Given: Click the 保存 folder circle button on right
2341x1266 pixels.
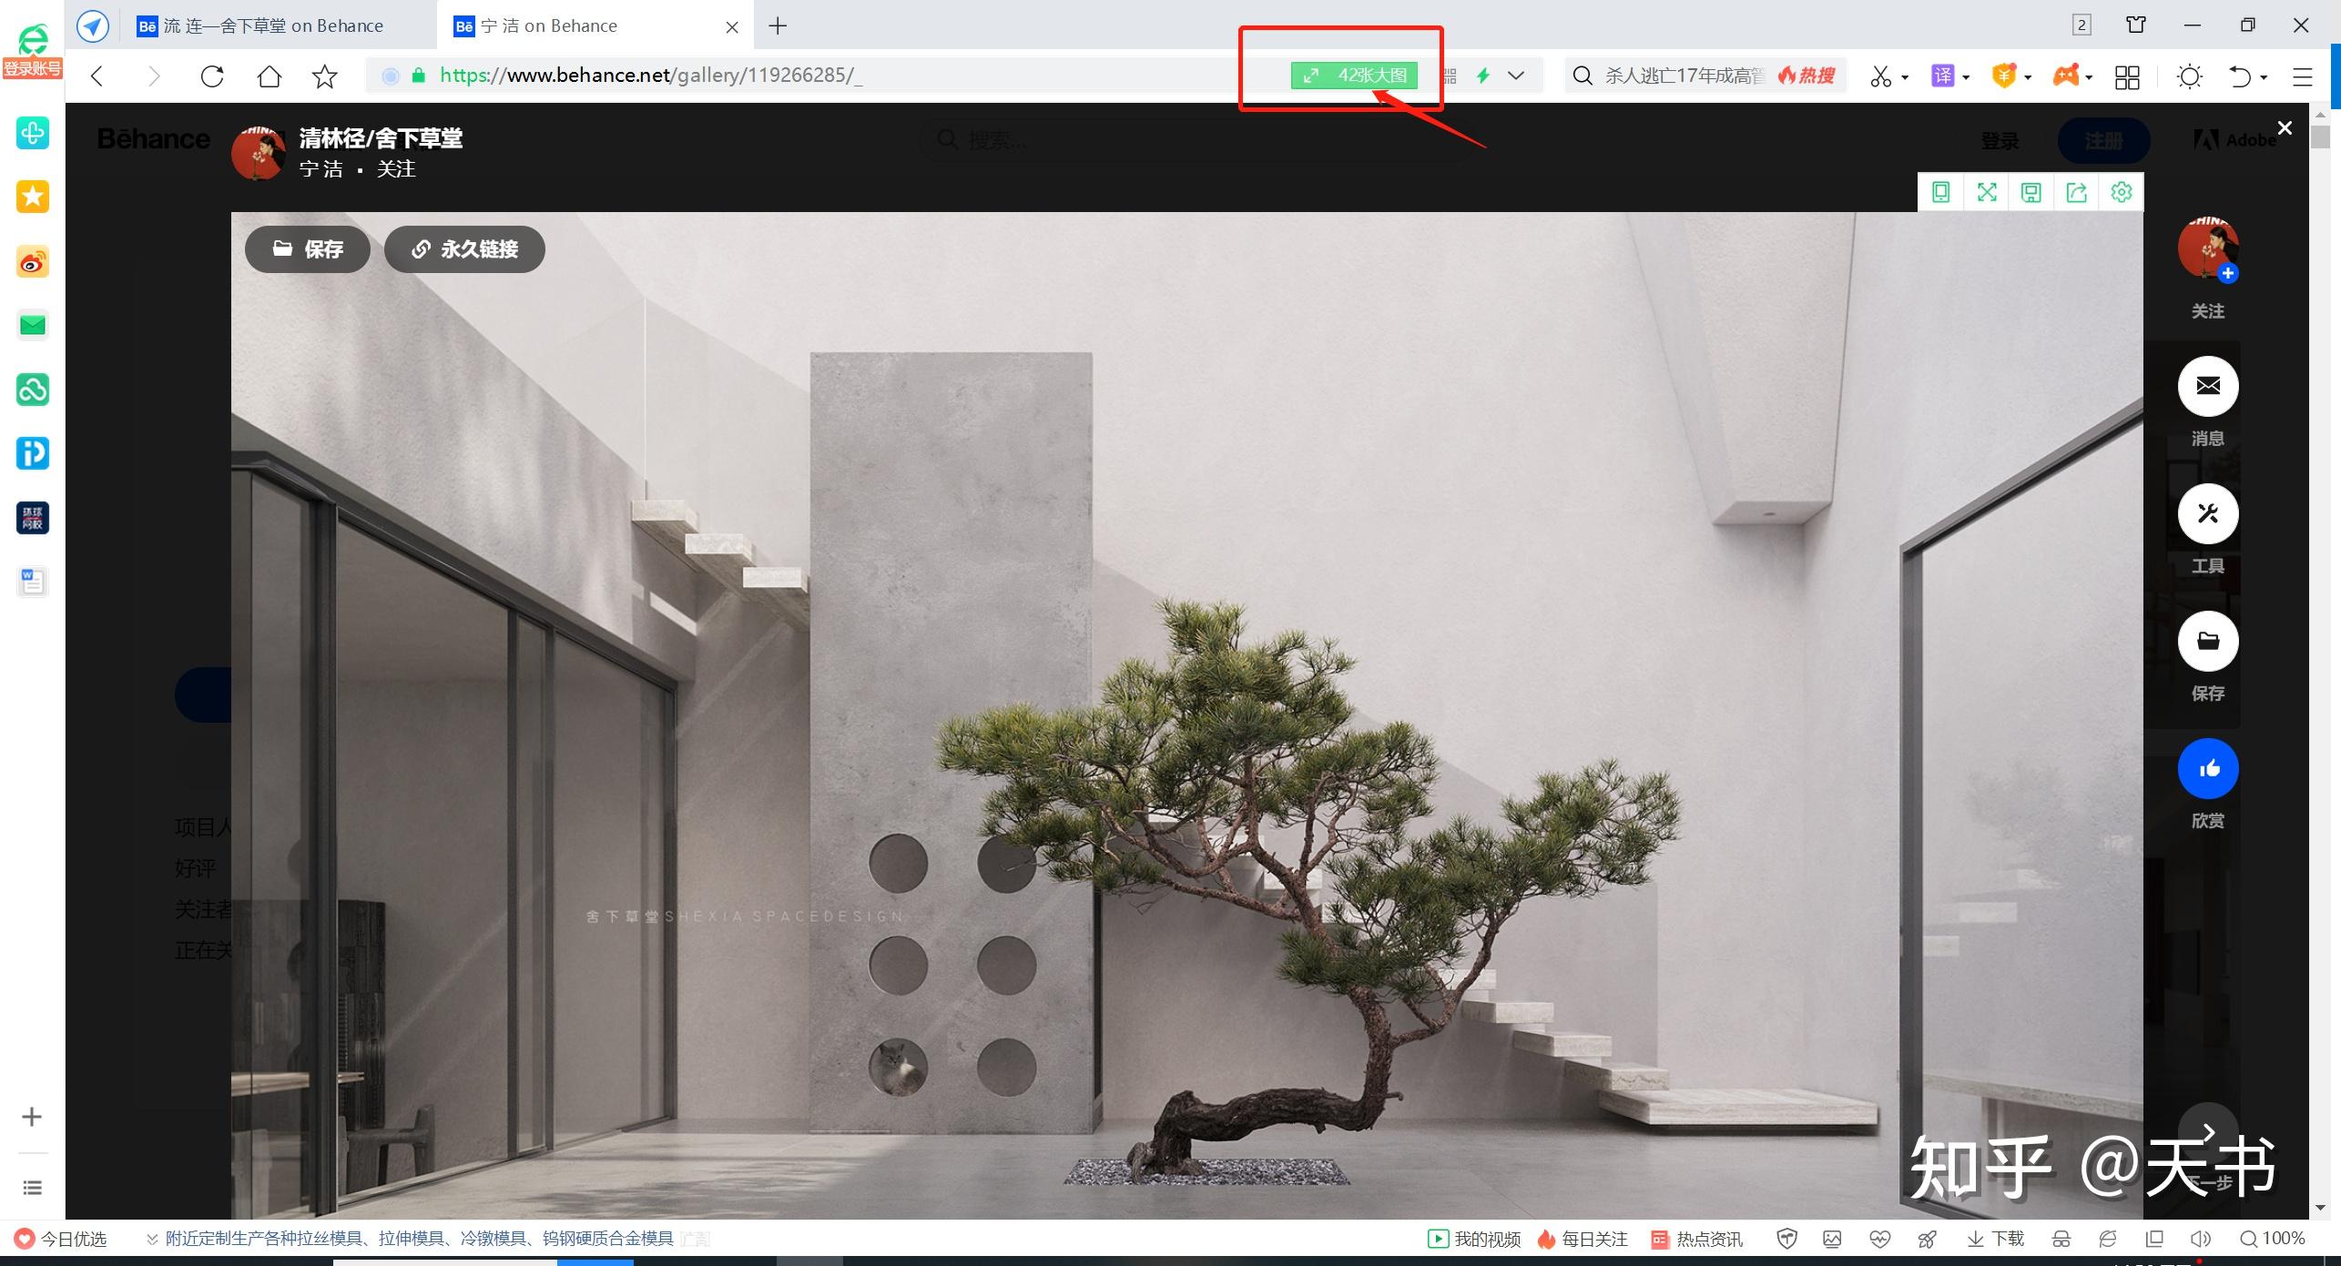Looking at the screenshot, I should click(x=2208, y=642).
